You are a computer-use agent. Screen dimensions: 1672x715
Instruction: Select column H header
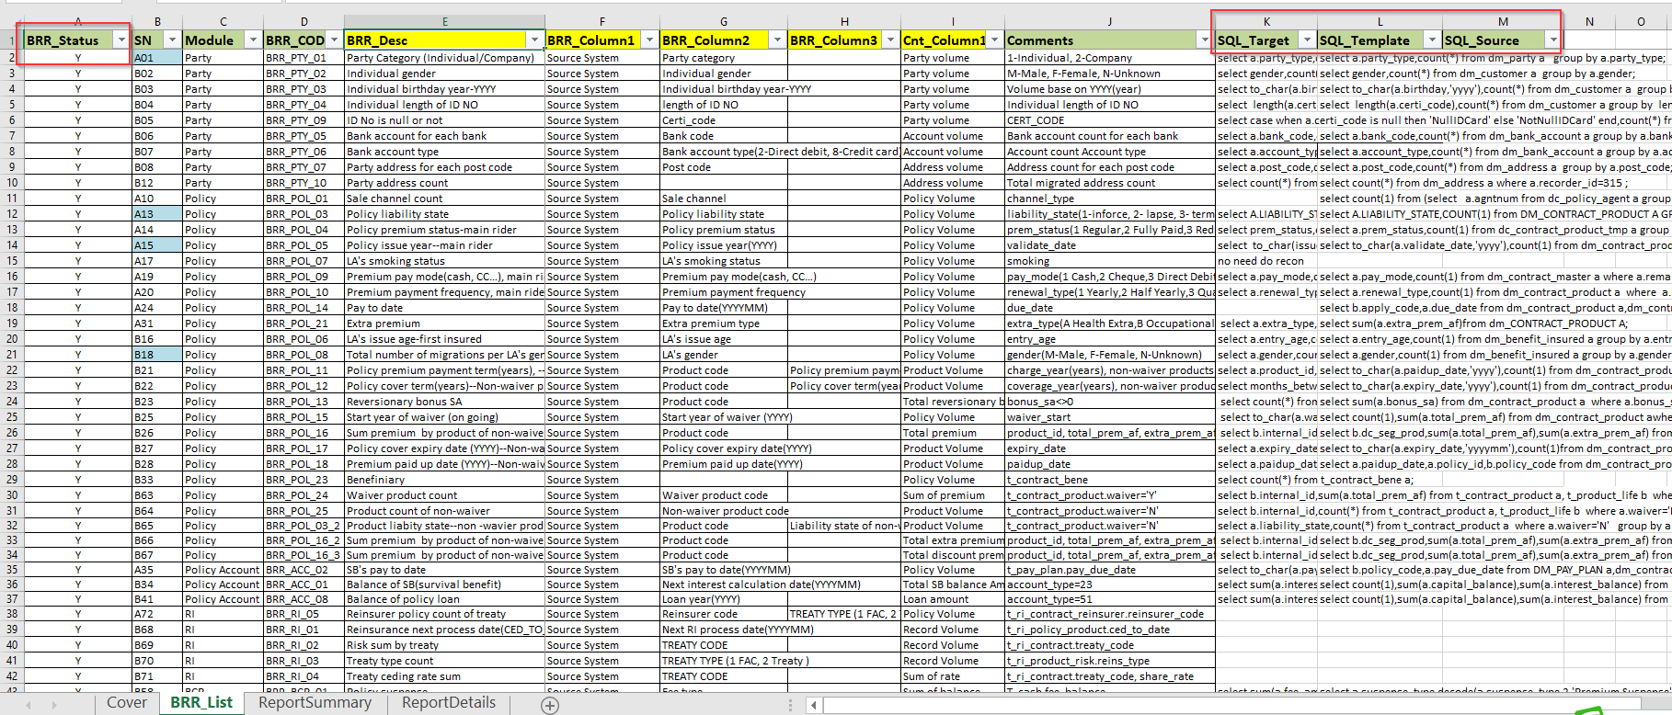point(844,21)
